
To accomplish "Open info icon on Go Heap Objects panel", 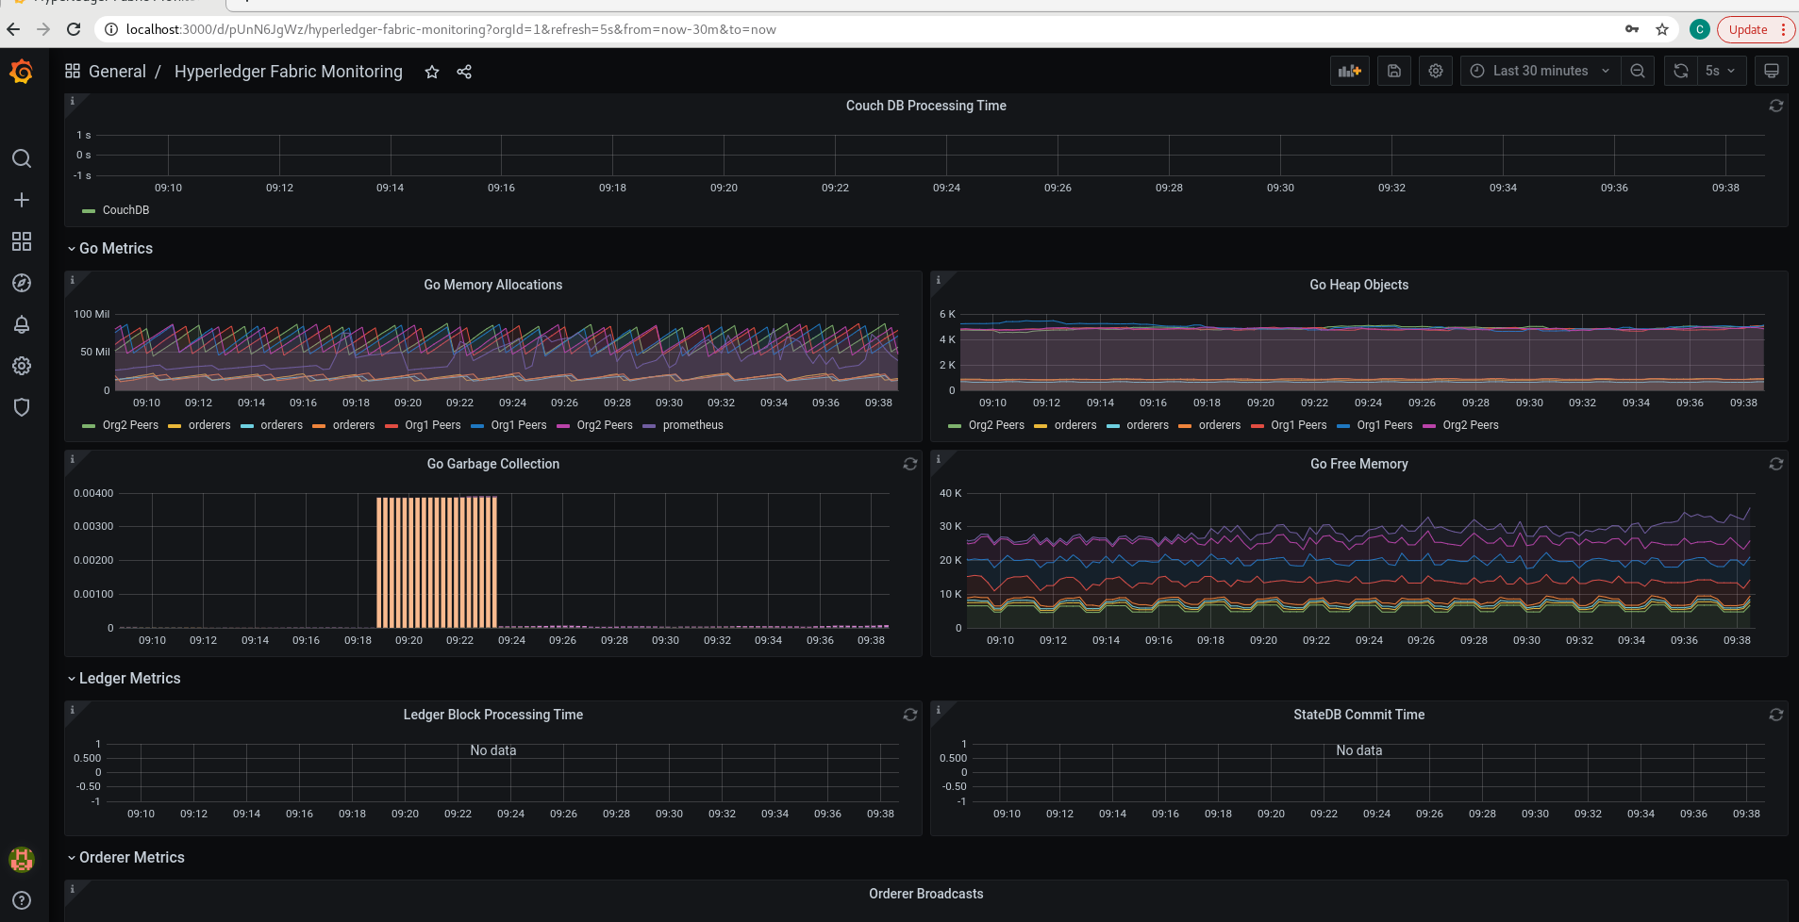I will (939, 280).
